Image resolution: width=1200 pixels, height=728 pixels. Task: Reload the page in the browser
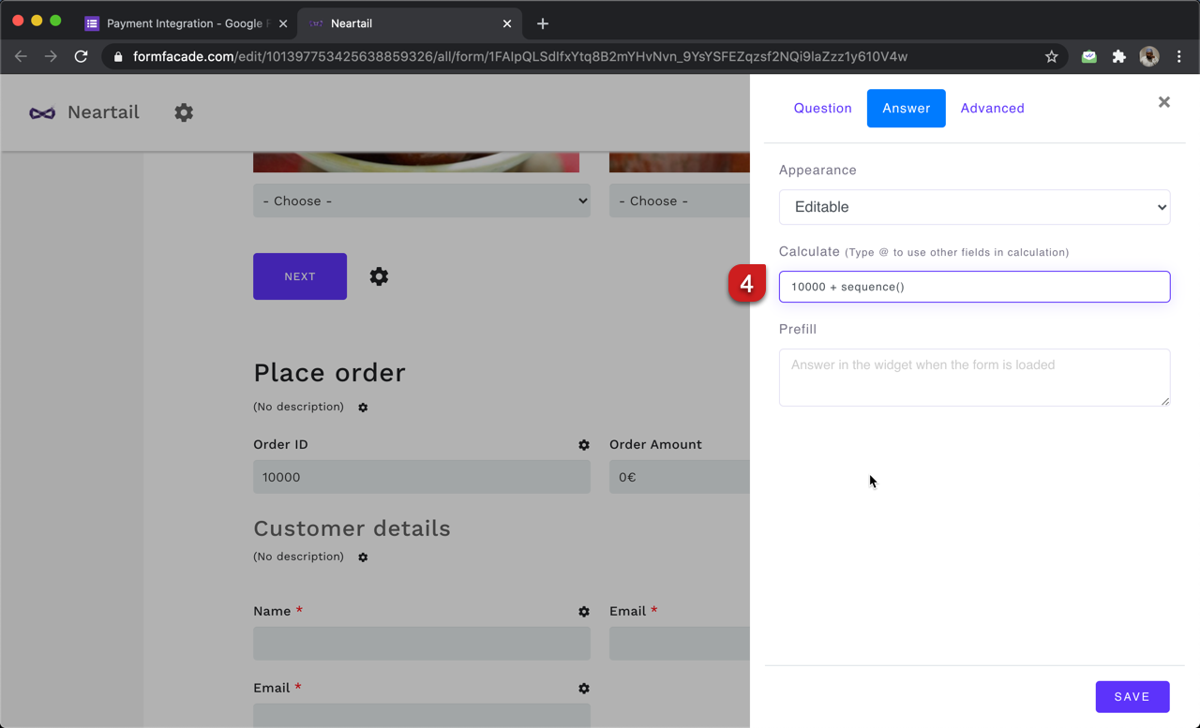[x=81, y=56]
